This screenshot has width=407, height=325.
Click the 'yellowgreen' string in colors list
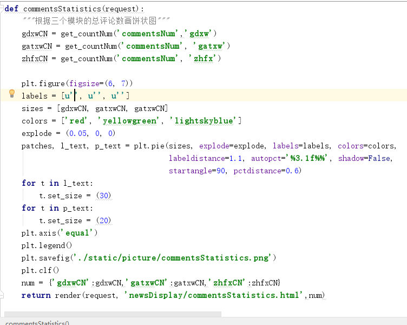[129, 121]
